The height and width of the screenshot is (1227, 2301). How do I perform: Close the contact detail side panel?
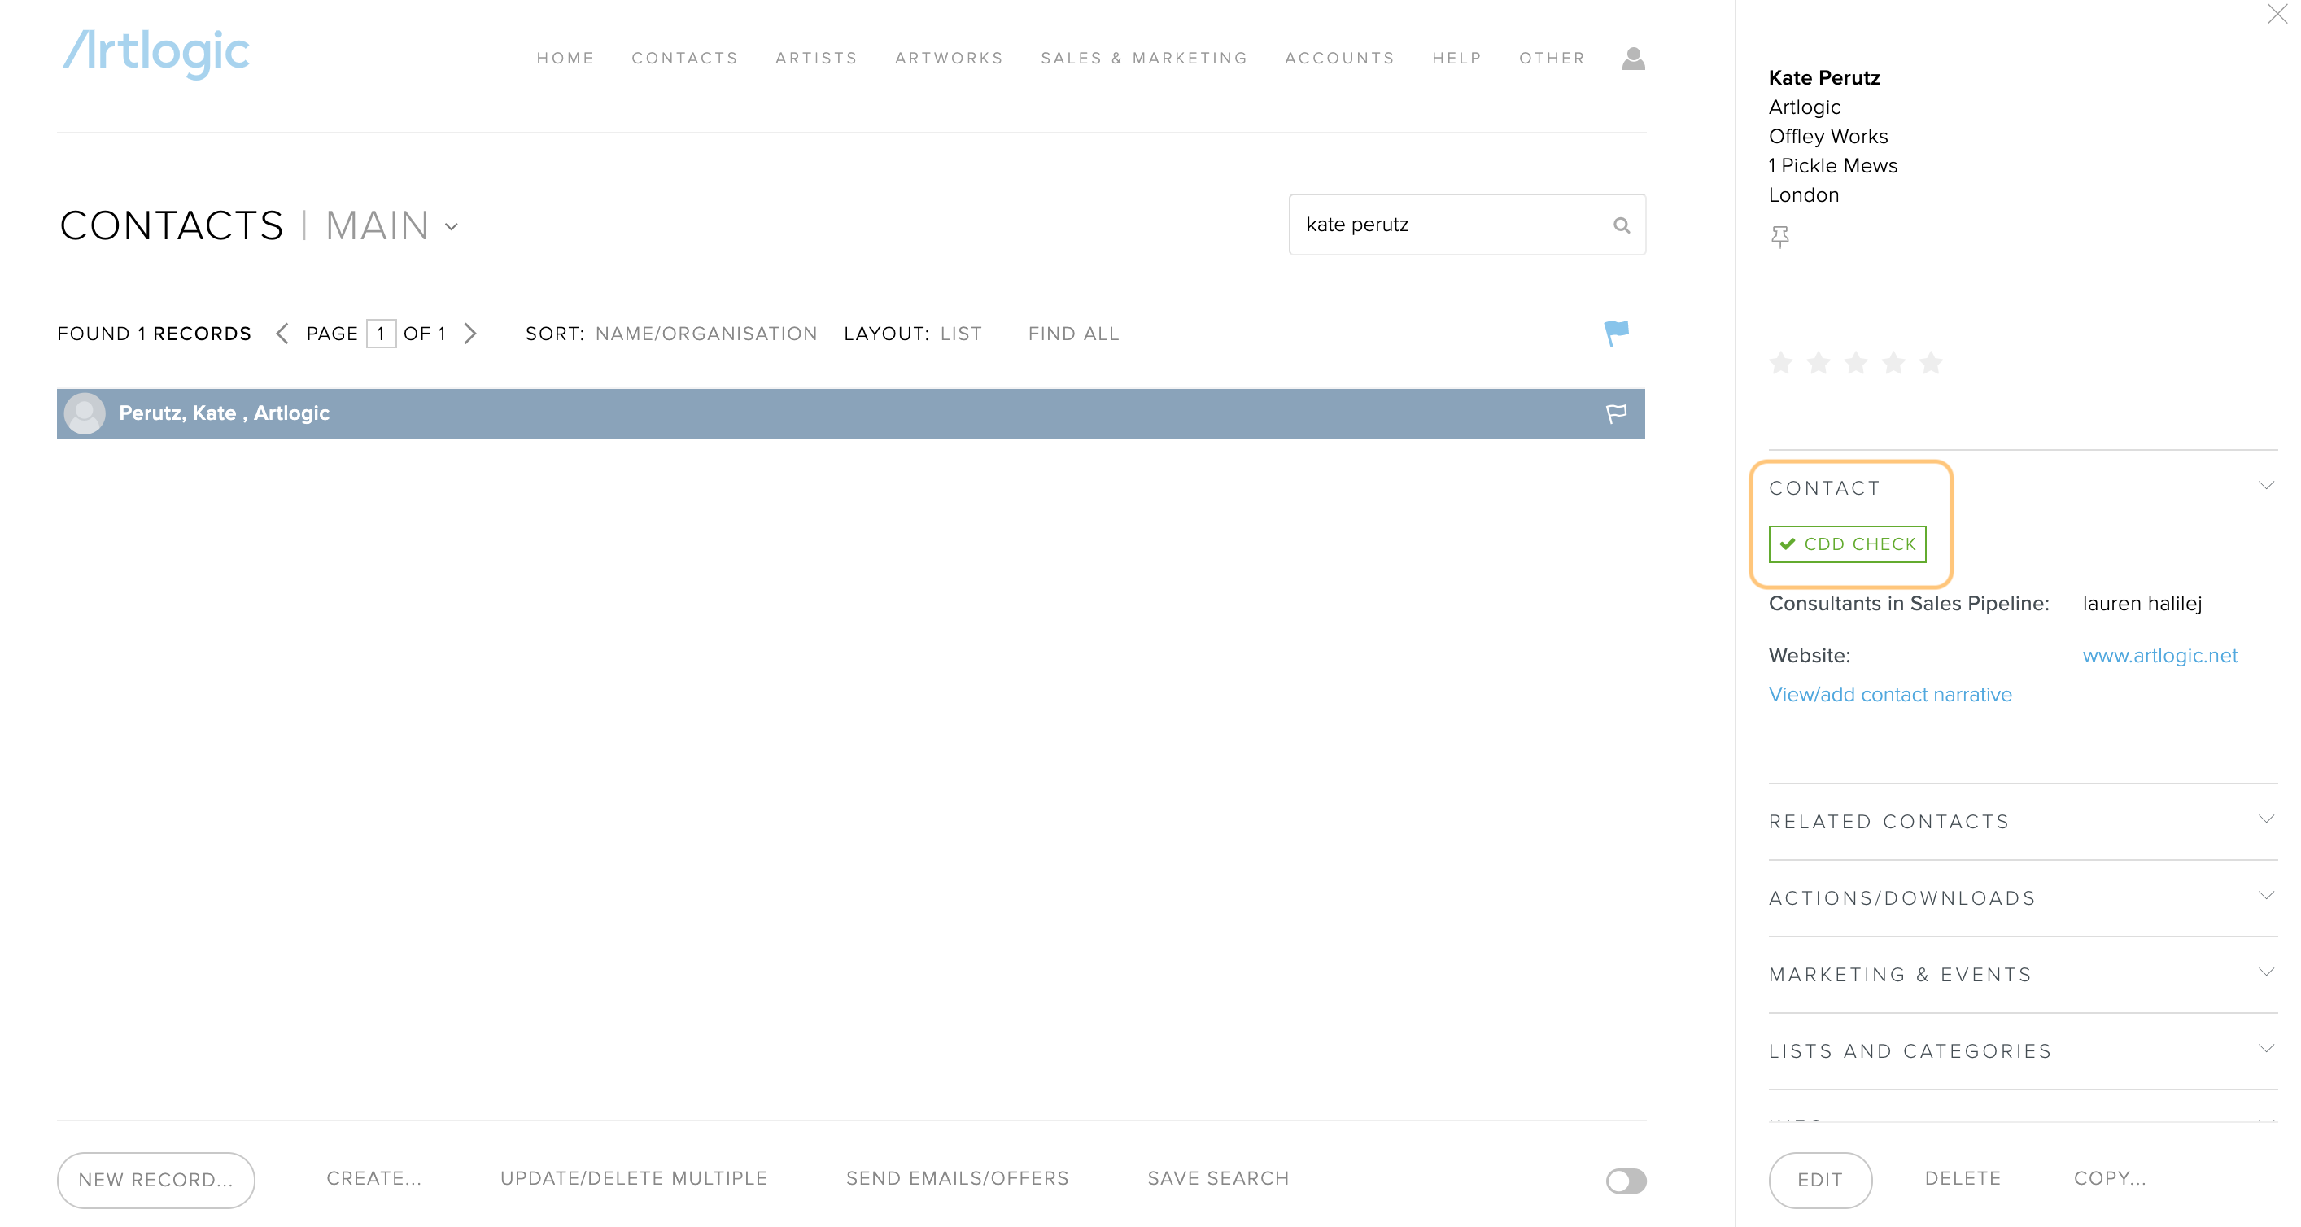click(x=2277, y=15)
